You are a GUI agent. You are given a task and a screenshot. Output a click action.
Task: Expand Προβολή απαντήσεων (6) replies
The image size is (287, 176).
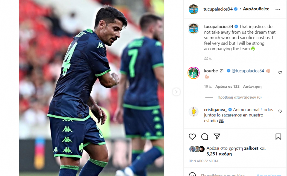pyautogui.click(x=239, y=97)
